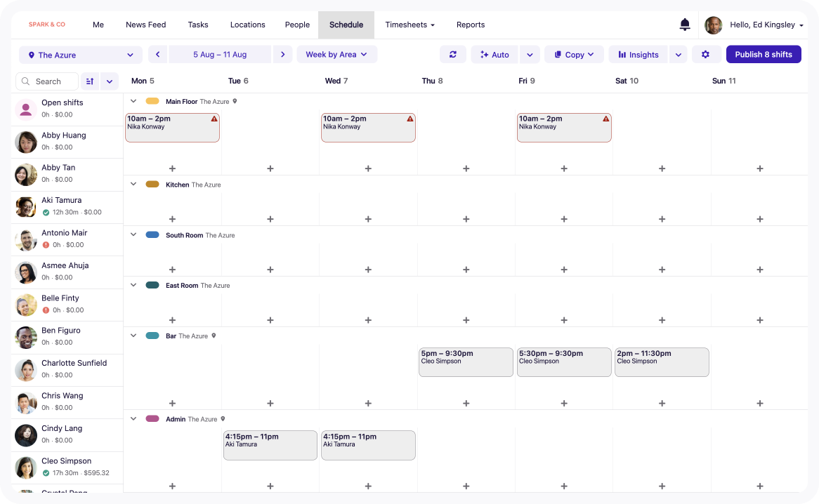The image size is (819, 504).
Task: Click the refresh schedule icon
Action: click(452, 54)
